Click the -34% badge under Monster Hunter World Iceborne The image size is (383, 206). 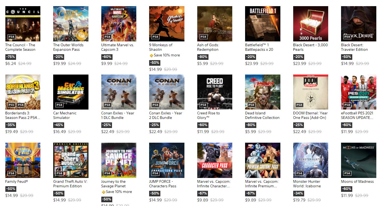(x=299, y=193)
